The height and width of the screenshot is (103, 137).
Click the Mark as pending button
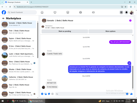coord(65,31)
